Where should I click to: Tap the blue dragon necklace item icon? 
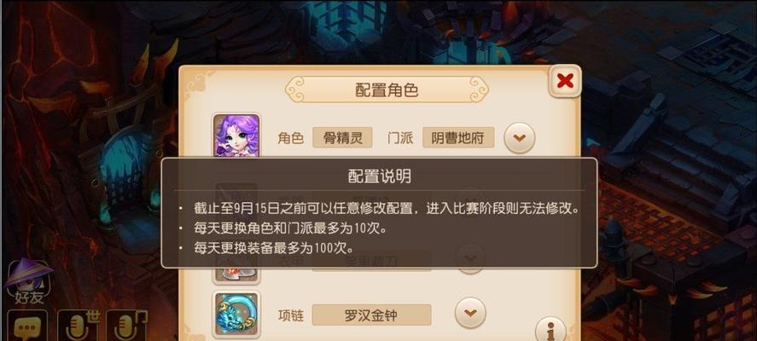[236, 315]
